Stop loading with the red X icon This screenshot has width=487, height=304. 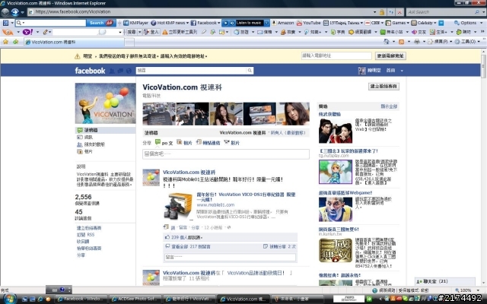click(399, 12)
